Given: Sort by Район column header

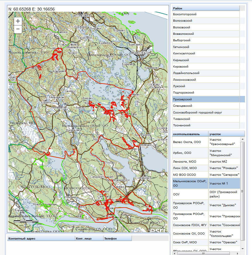Looking at the screenshot, I should pos(206,8).
